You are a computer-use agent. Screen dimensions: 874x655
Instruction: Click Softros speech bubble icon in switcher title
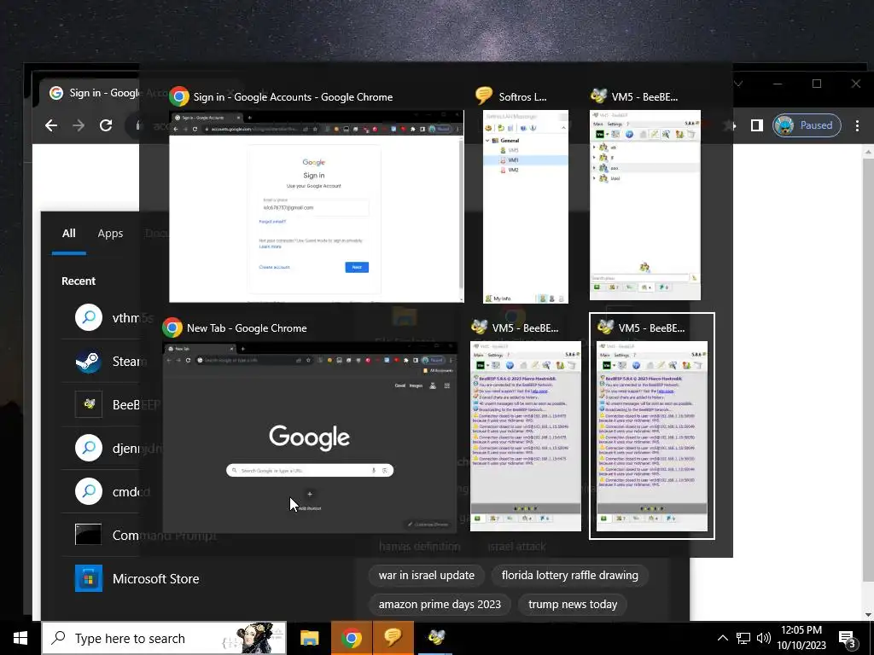[x=484, y=96]
